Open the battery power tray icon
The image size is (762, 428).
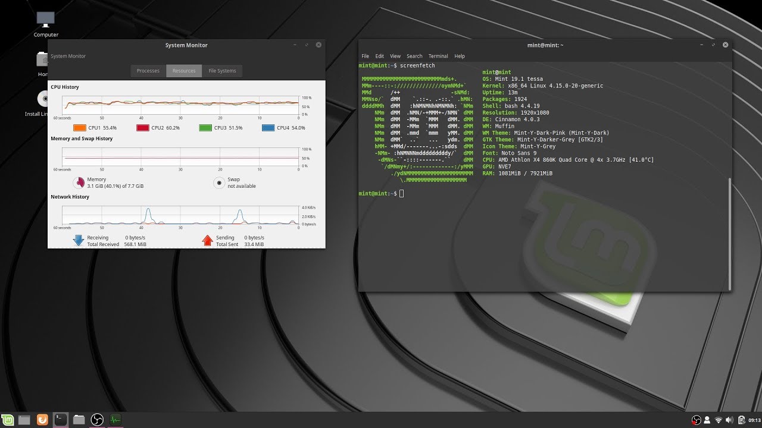741,420
